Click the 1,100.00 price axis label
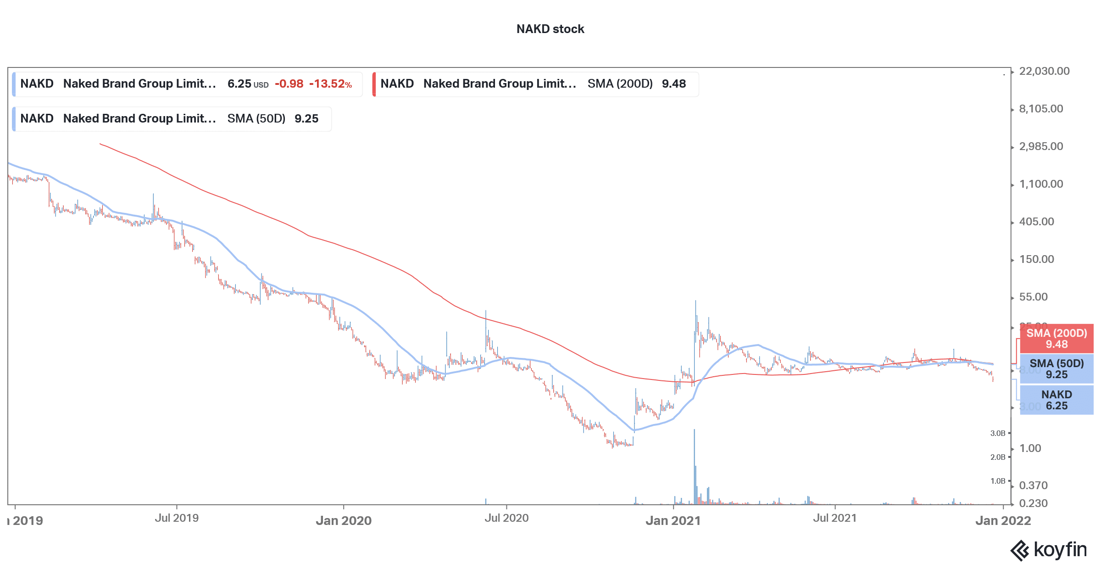1101x569 pixels. point(1041,184)
